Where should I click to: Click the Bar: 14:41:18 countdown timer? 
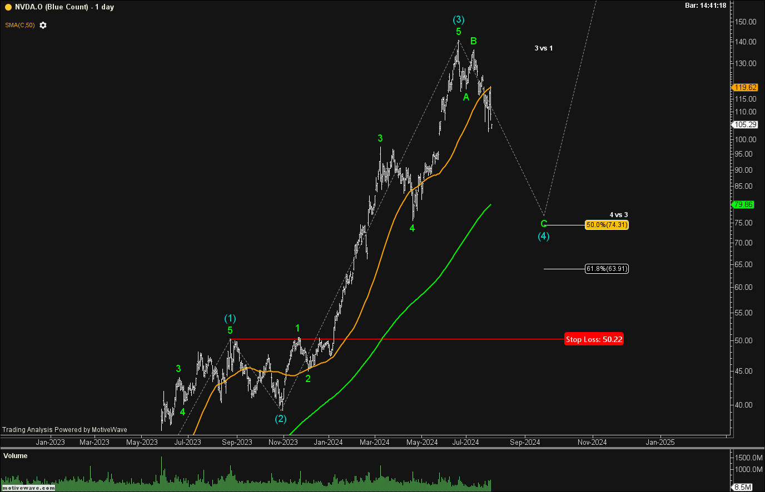pyautogui.click(x=706, y=6)
